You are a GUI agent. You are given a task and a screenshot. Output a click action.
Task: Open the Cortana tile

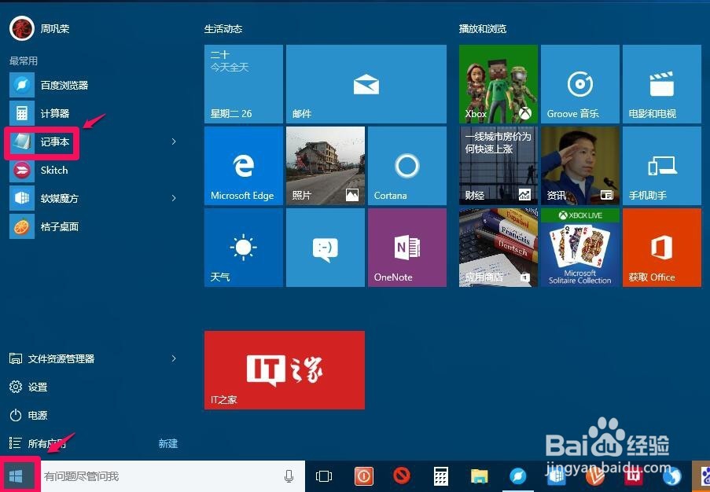point(407,166)
